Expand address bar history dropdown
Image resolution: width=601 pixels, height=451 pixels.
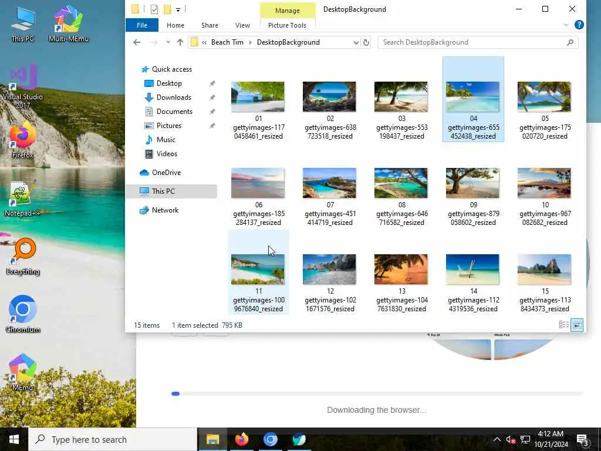[x=356, y=42]
